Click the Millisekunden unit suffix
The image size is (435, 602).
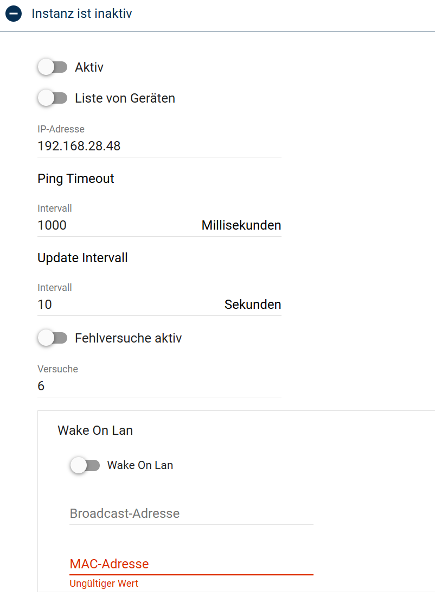241,225
